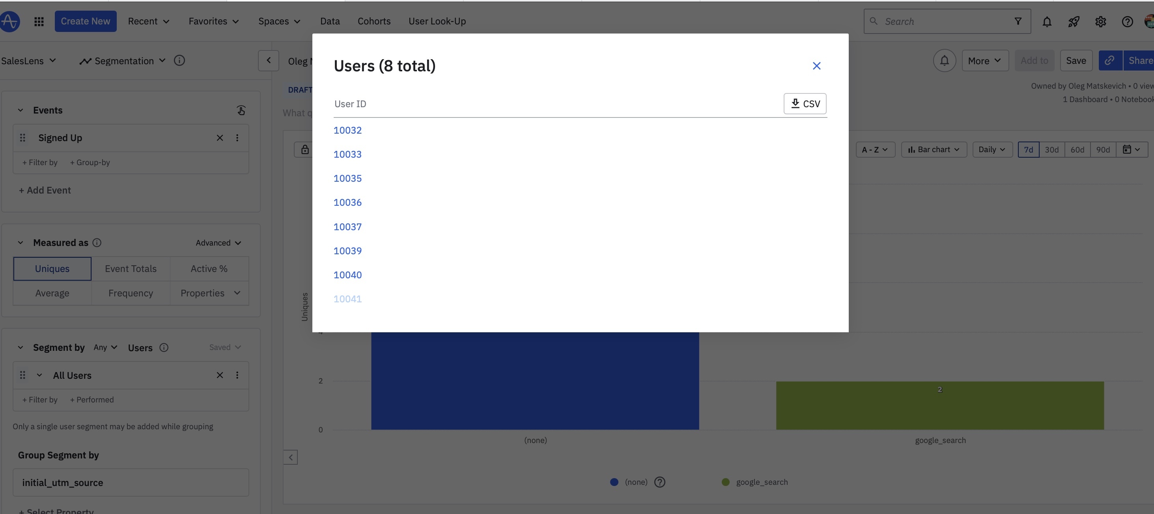
Task: Open user ID 10035 link
Action: 347,178
